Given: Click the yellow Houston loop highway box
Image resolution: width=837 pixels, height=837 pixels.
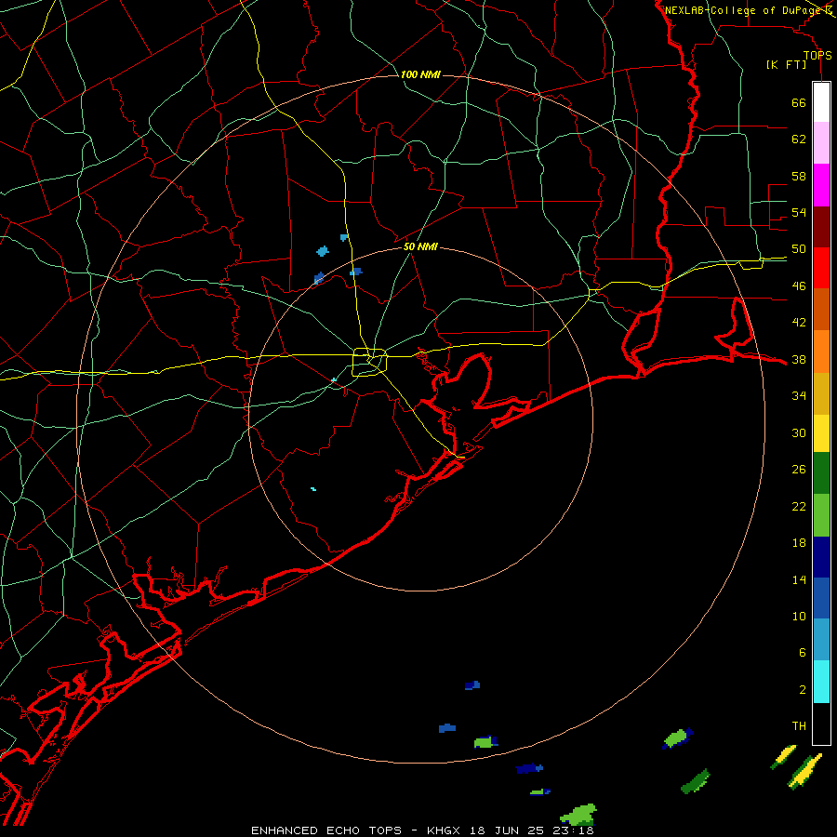Looking at the screenshot, I should click(x=370, y=362).
